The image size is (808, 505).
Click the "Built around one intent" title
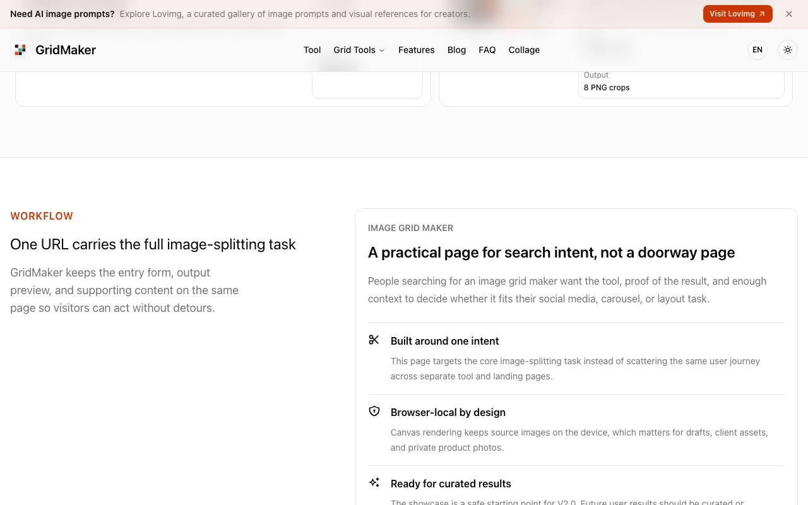444,341
